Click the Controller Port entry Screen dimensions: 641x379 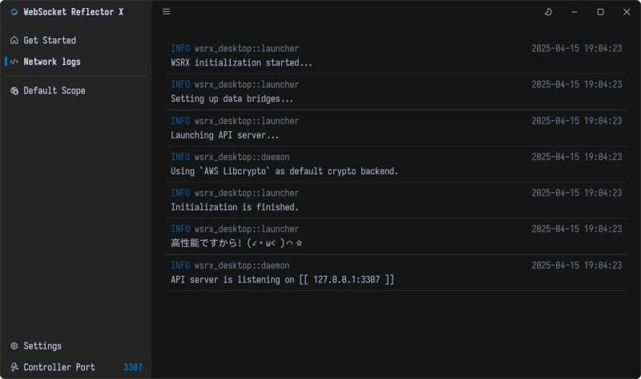point(76,367)
